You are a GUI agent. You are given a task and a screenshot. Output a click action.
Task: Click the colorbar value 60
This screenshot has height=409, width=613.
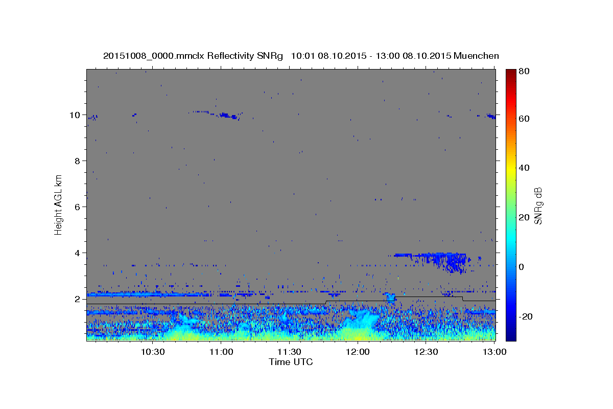(x=524, y=119)
